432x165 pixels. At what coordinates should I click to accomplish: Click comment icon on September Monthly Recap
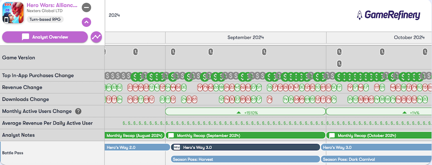[x=171, y=135]
